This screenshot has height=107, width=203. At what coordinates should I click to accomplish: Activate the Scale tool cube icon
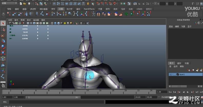pyautogui.click(x=3, y=53)
